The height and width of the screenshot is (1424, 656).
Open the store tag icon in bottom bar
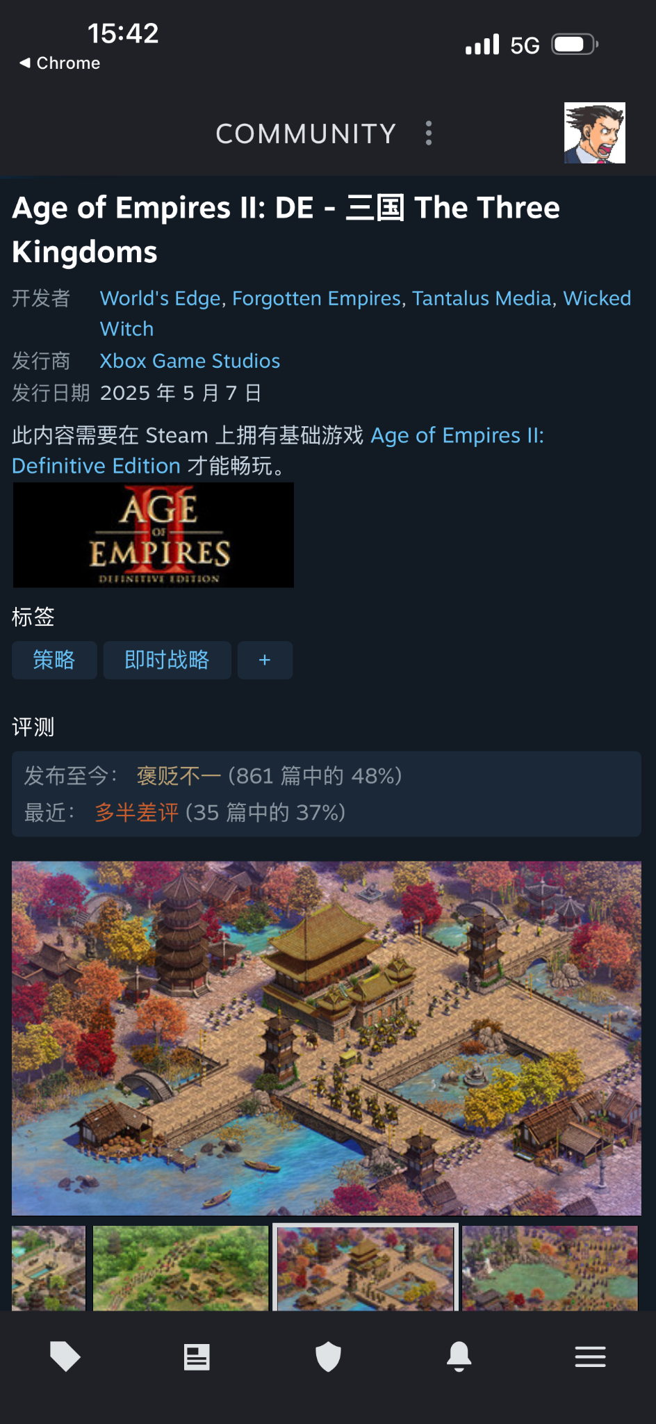(x=65, y=1357)
